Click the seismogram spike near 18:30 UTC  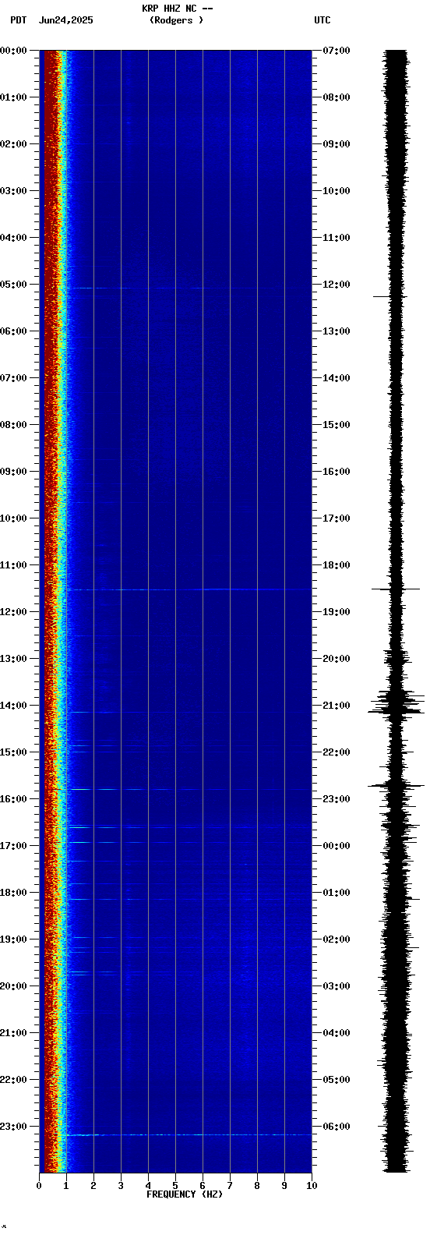tap(396, 589)
